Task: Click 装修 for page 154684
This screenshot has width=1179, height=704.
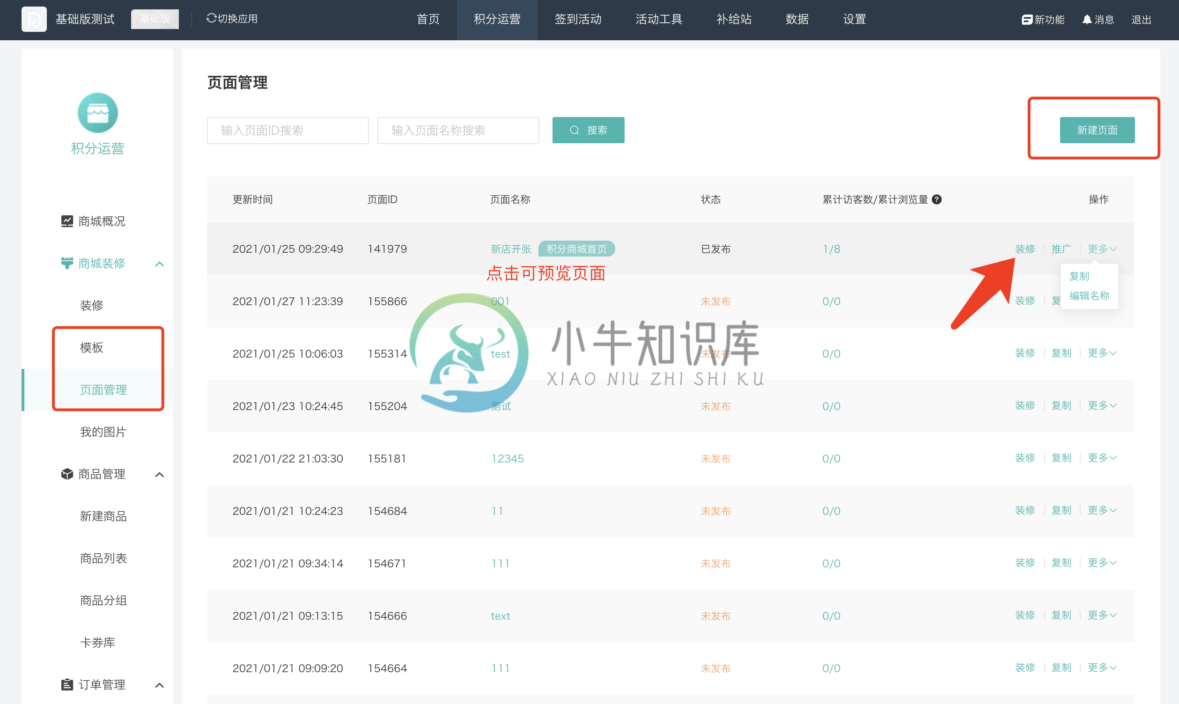Action: pyautogui.click(x=1025, y=510)
